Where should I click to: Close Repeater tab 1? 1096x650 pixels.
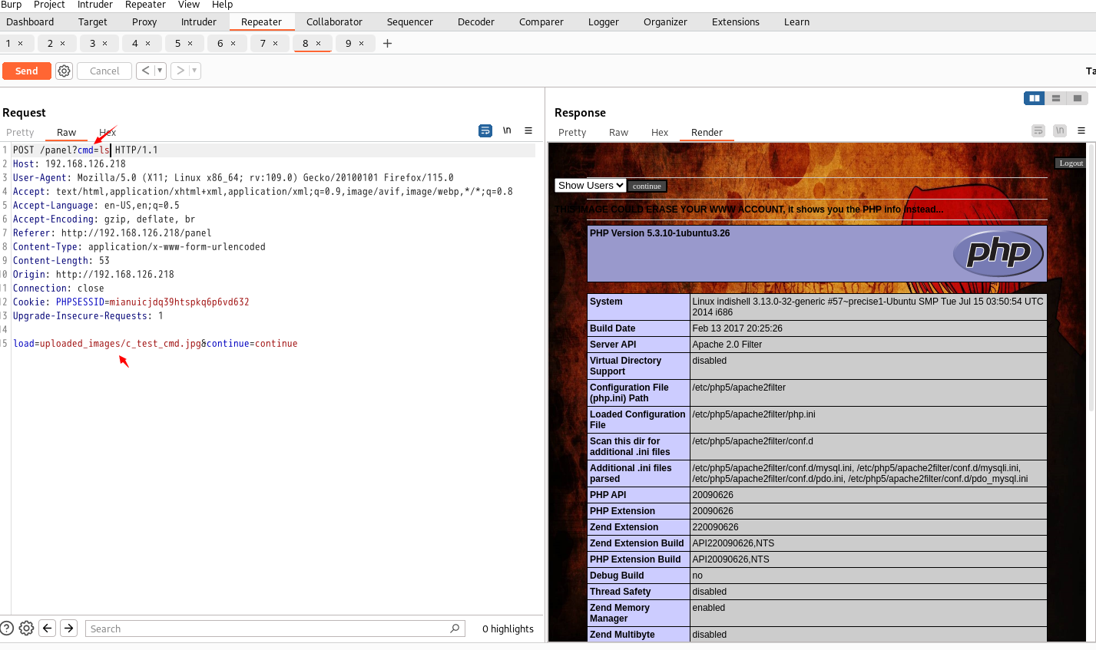click(x=21, y=44)
